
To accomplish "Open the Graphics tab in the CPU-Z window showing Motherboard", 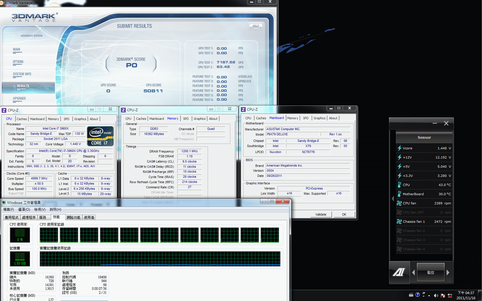I will point(320,118).
